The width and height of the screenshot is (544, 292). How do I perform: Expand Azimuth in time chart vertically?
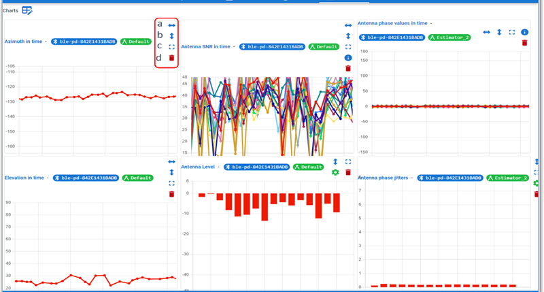(172, 36)
